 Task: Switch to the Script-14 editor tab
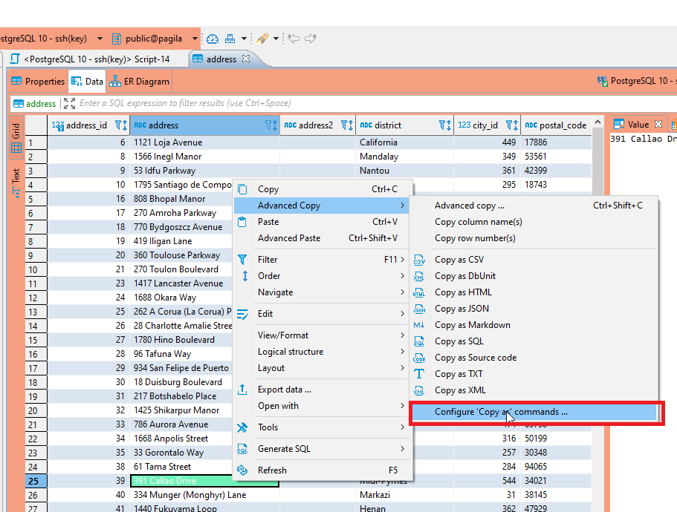pyautogui.click(x=90, y=59)
